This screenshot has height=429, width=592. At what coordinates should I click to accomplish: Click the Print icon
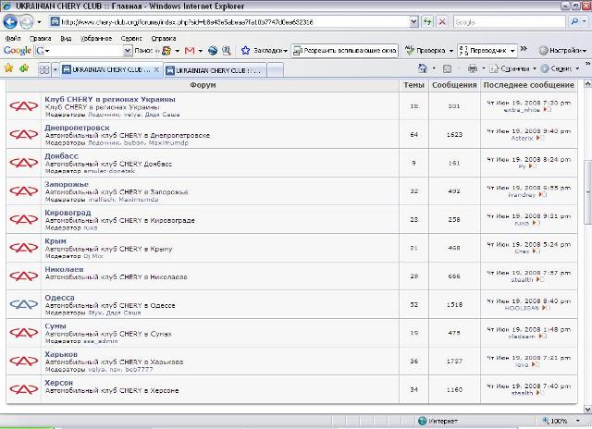click(x=473, y=68)
